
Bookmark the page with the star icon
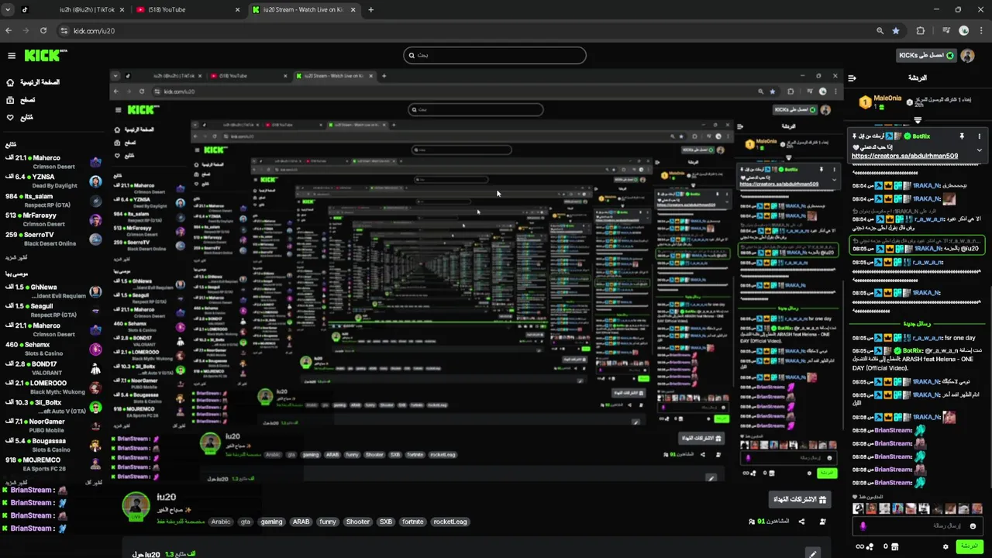point(896,31)
